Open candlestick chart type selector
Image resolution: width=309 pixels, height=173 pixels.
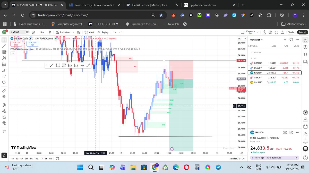(x=50, y=32)
